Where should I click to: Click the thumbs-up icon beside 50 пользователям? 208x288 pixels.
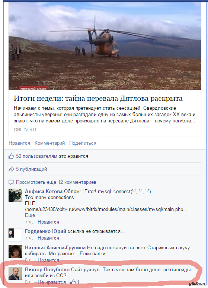pos(11,156)
